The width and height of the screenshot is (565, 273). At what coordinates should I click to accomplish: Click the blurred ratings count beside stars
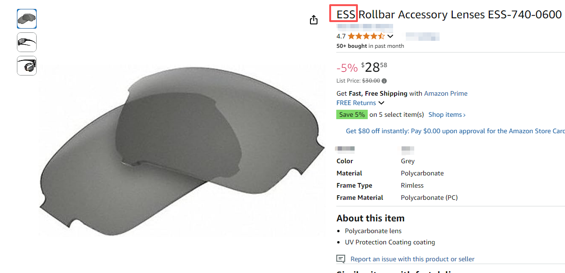point(422,36)
